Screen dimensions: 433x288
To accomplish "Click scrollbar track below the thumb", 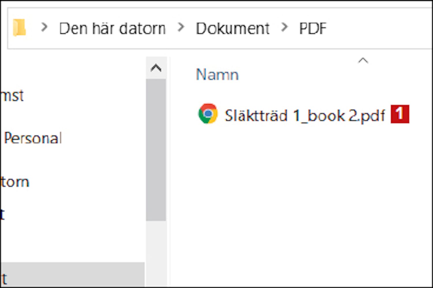I will click(x=156, y=254).
